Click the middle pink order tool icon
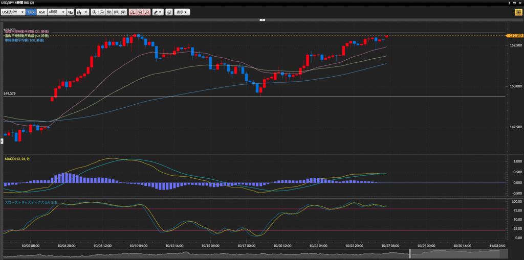 139,12
